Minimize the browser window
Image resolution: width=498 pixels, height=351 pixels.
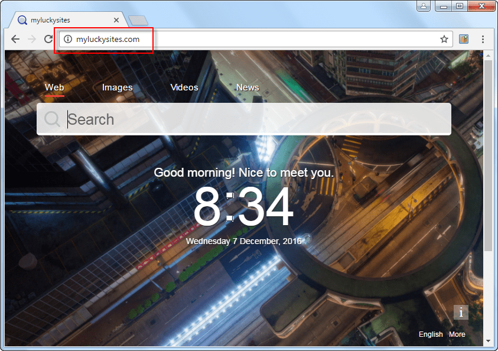pos(444,6)
